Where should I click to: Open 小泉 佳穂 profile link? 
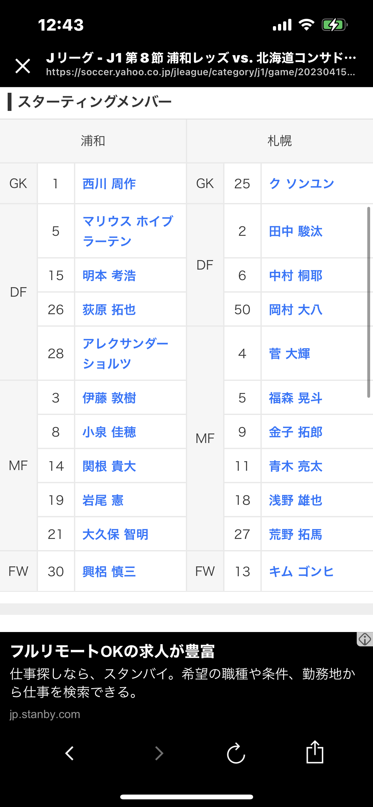[x=109, y=432]
